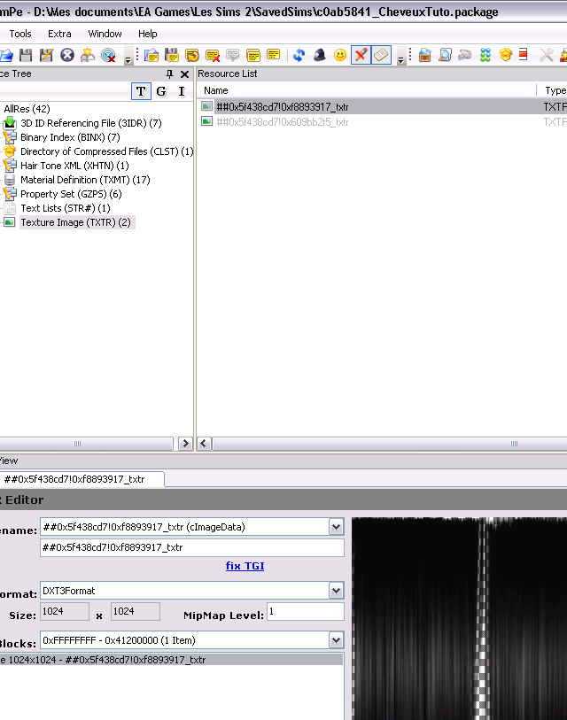Screen dimensions: 567x720
Task: Open the Help menu
Action: [x=147, y=34]
